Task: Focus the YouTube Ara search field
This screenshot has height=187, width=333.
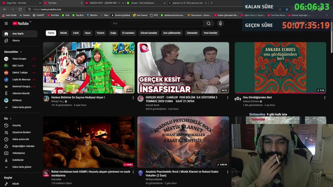Action: point(157,23)
